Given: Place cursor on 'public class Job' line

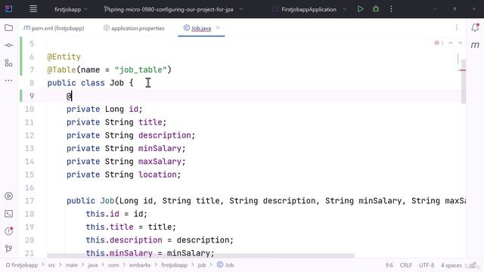Looking at the screenshot, I should [90, 83].
